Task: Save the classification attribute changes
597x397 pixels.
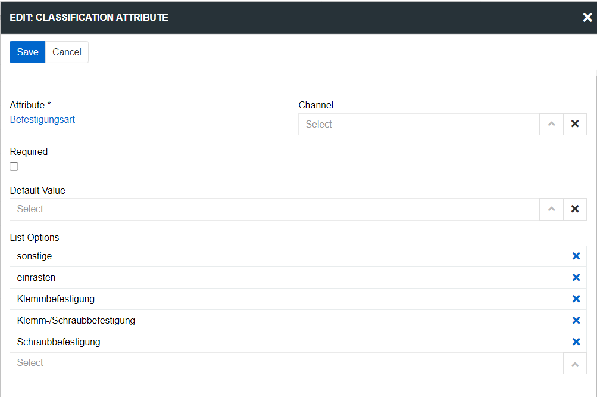Action: 27,52
